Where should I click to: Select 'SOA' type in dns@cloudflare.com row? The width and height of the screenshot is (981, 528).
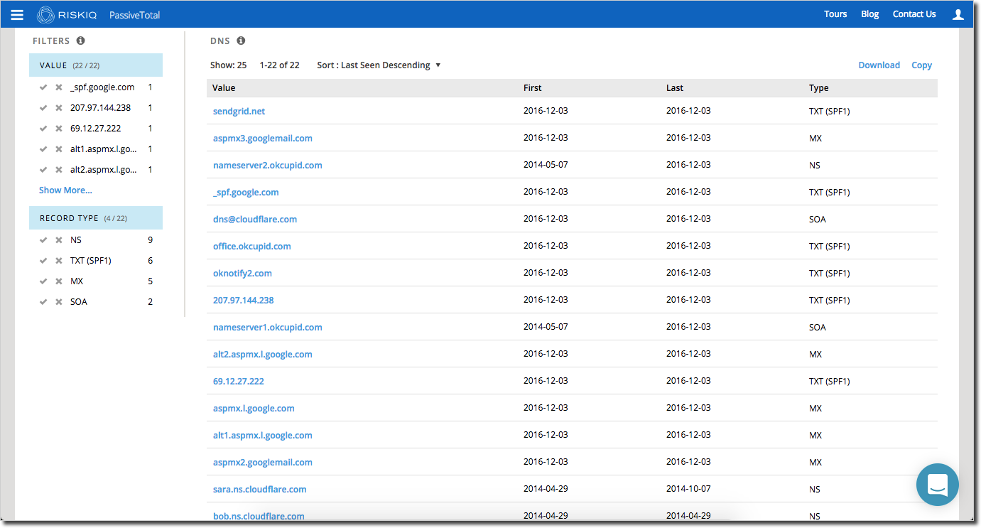pyautogui.click(x=817, y=220)
